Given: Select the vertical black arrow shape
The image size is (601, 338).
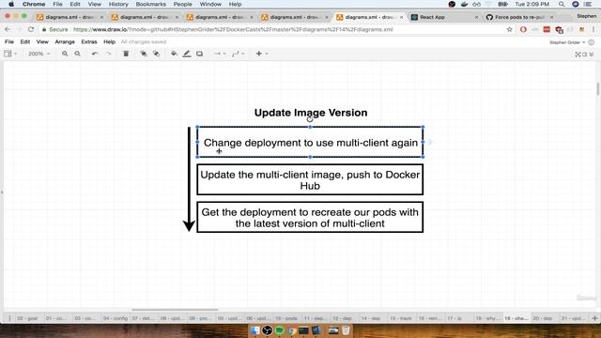Looking at the screenshot, I should [x=189, y=179].
